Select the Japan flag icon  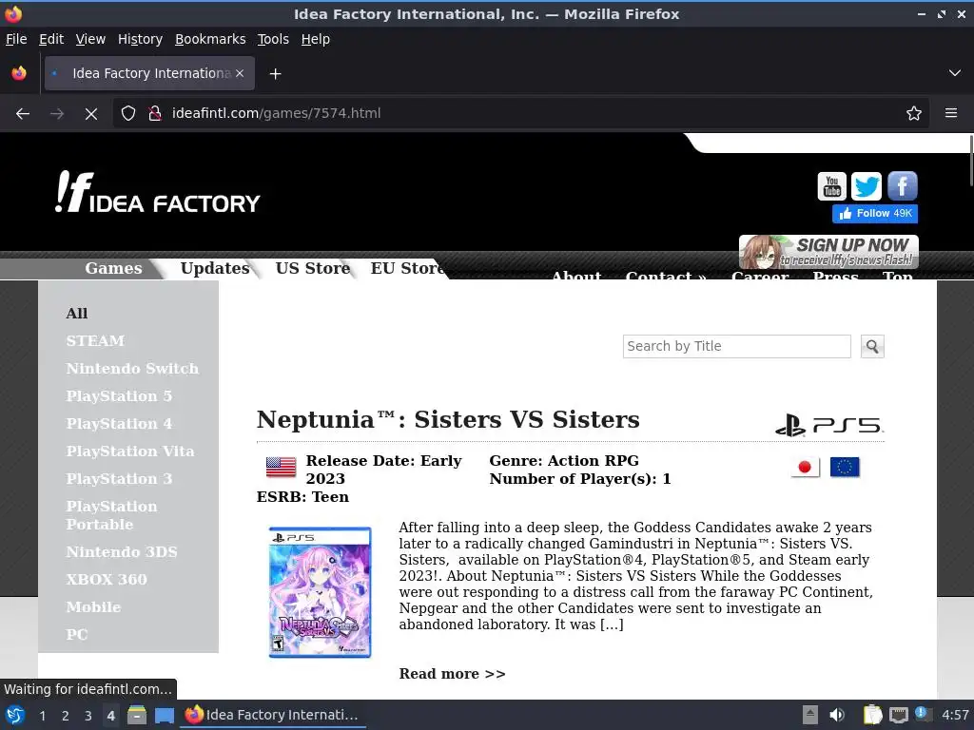[x=805, y=468]
